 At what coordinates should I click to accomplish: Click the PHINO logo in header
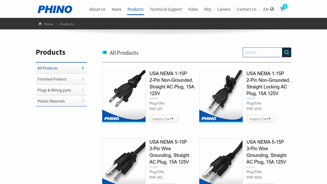pos(55,9)
